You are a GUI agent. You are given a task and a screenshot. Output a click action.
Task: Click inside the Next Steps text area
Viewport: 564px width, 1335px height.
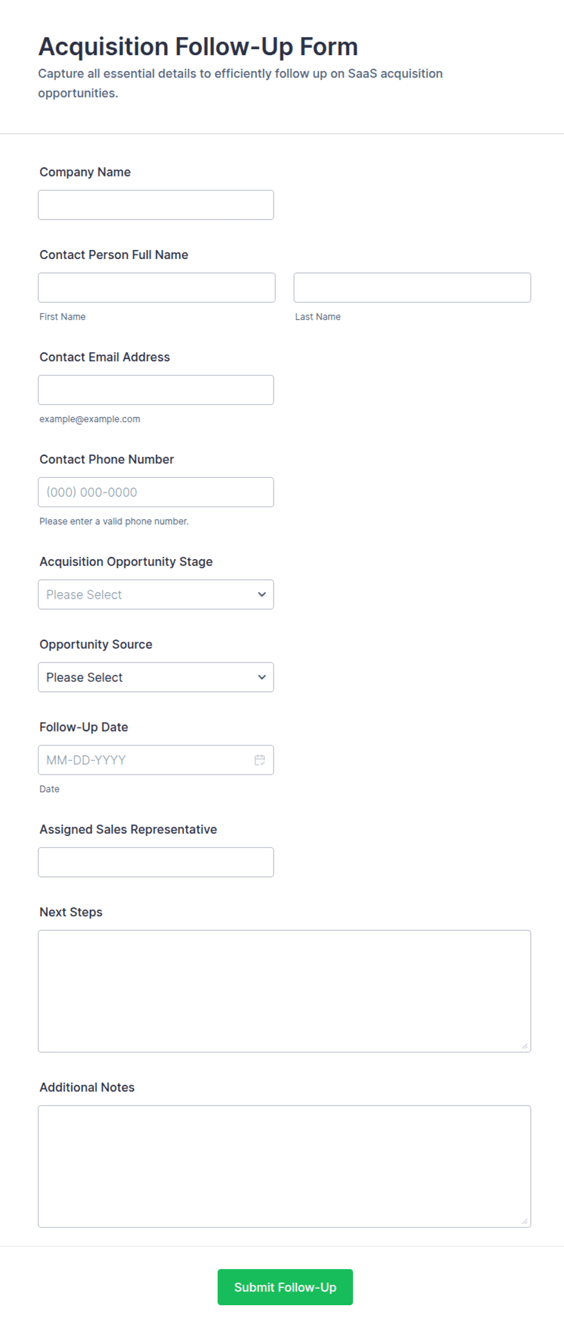(x=284, y=991)
